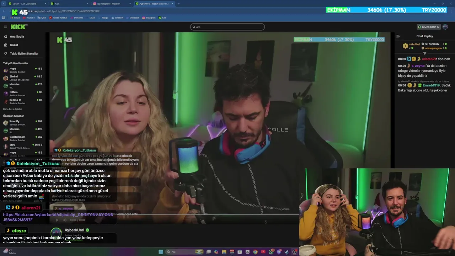Open beemo_0 channel in sidebar
455x256 pixels.
pyautogui.click(x=23, y=101)
